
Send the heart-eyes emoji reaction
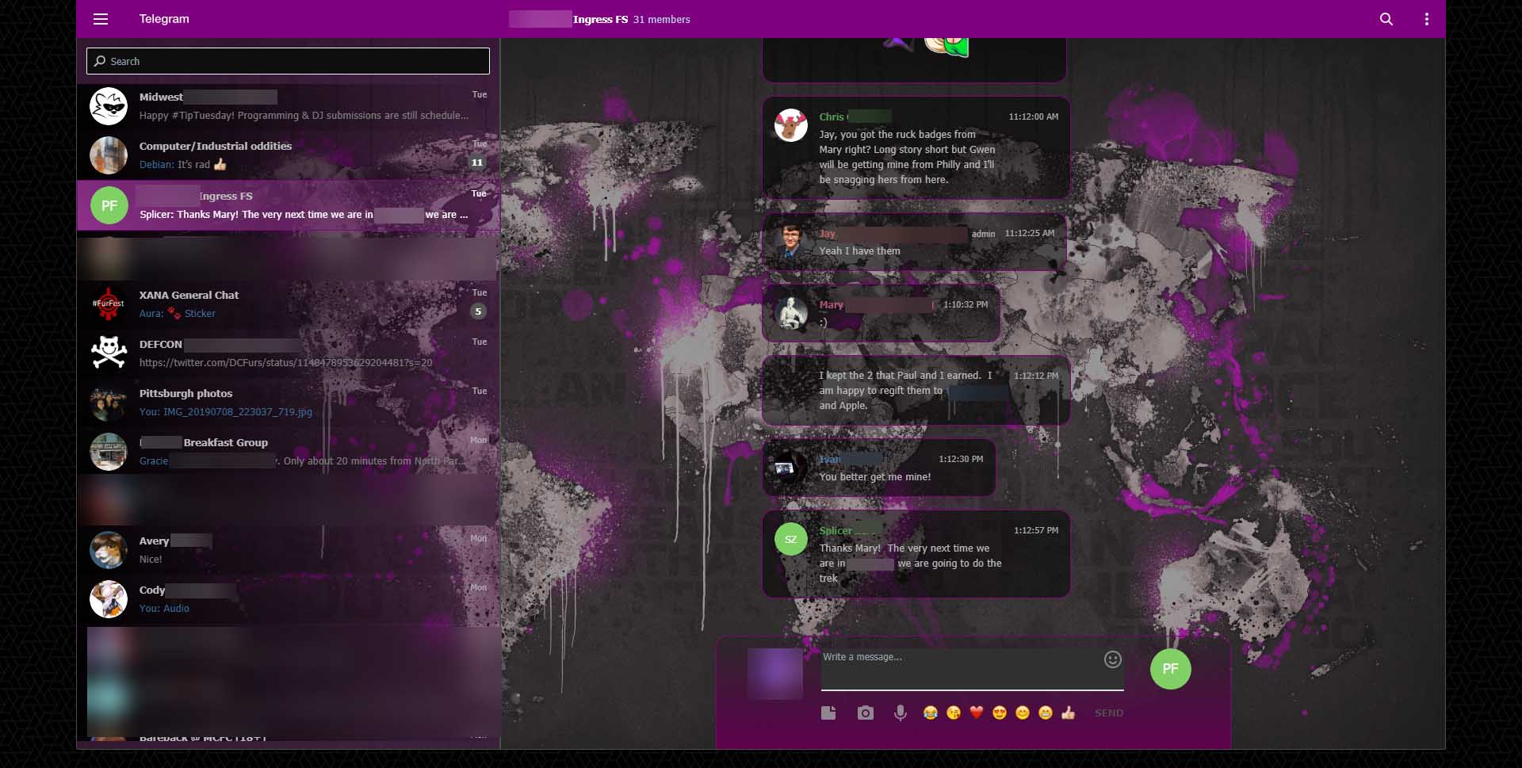point(999,713)
